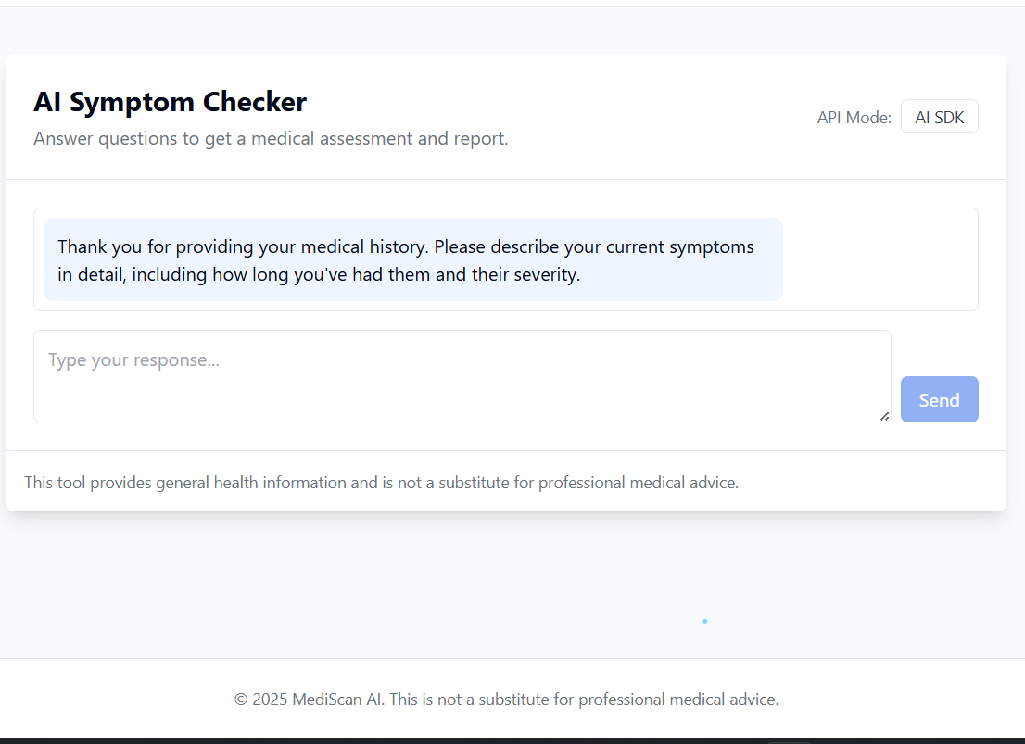Click 'Please describe your current symptoms' text
Image resolution: width=1025 pixels, height=744 pixels.
(593, 247)
